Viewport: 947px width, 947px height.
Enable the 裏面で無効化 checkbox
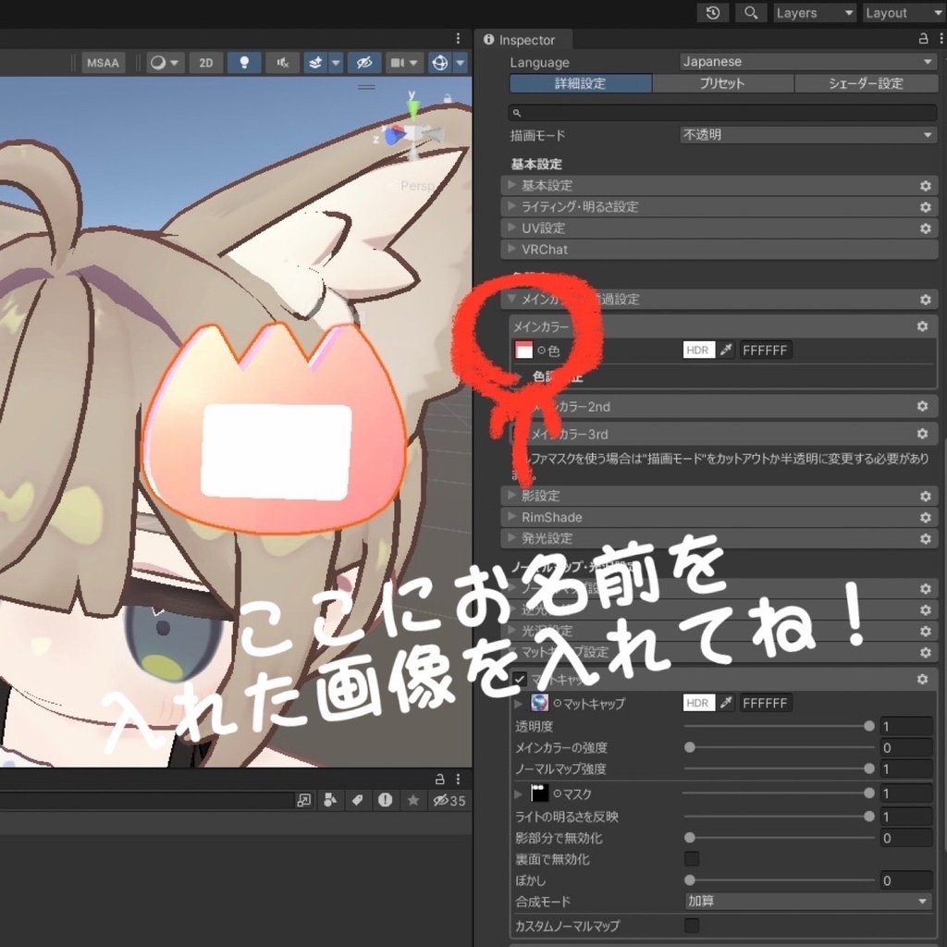click(x=691, y=859)
